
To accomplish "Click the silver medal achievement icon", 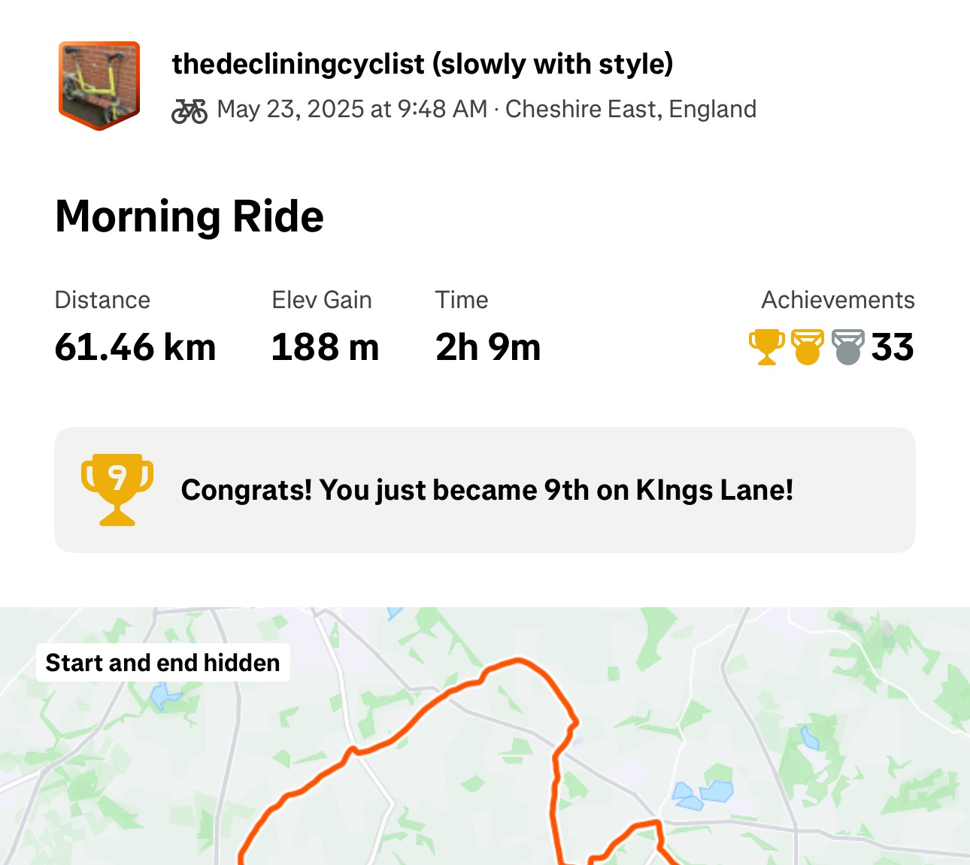I will tap(847, 347).
